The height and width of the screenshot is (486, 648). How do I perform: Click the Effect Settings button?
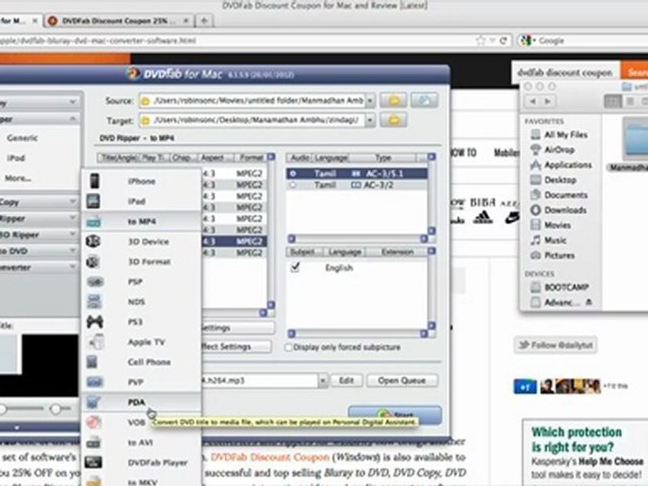coord(236,347)
